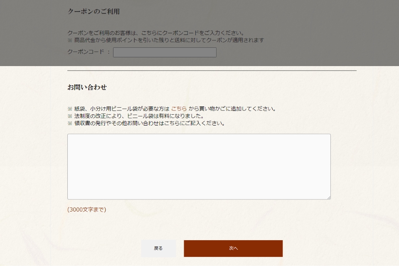Click the お問い合わせ heading

click(87, 87)
